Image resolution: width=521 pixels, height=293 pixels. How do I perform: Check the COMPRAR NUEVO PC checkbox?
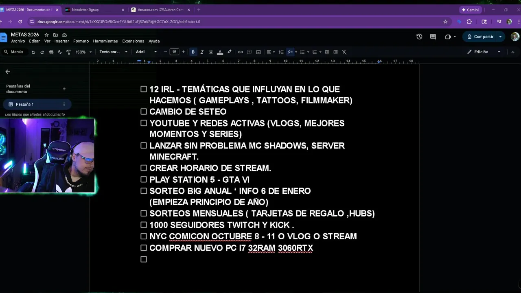[x=144, y=248]
